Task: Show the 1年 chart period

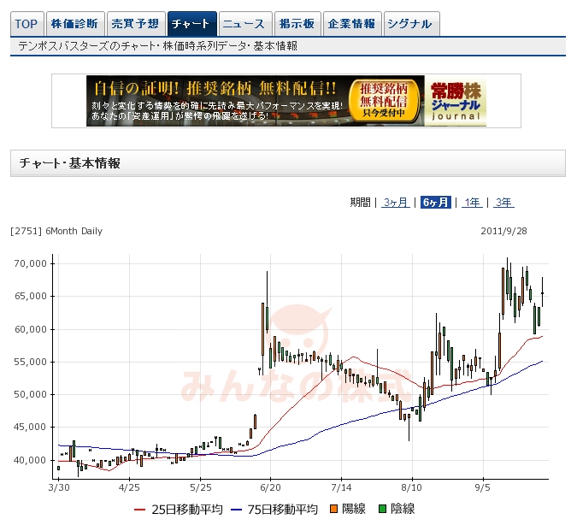Action: click(x=472, y=203)
